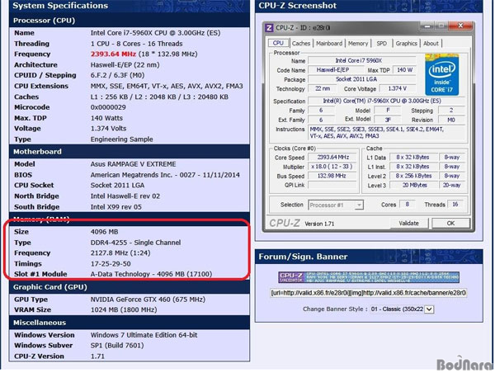The height and width of the screenshot is (373, 495).
Task: Click the Level 3 20 MBytes cache field
Action: click(x=414, y=185)
